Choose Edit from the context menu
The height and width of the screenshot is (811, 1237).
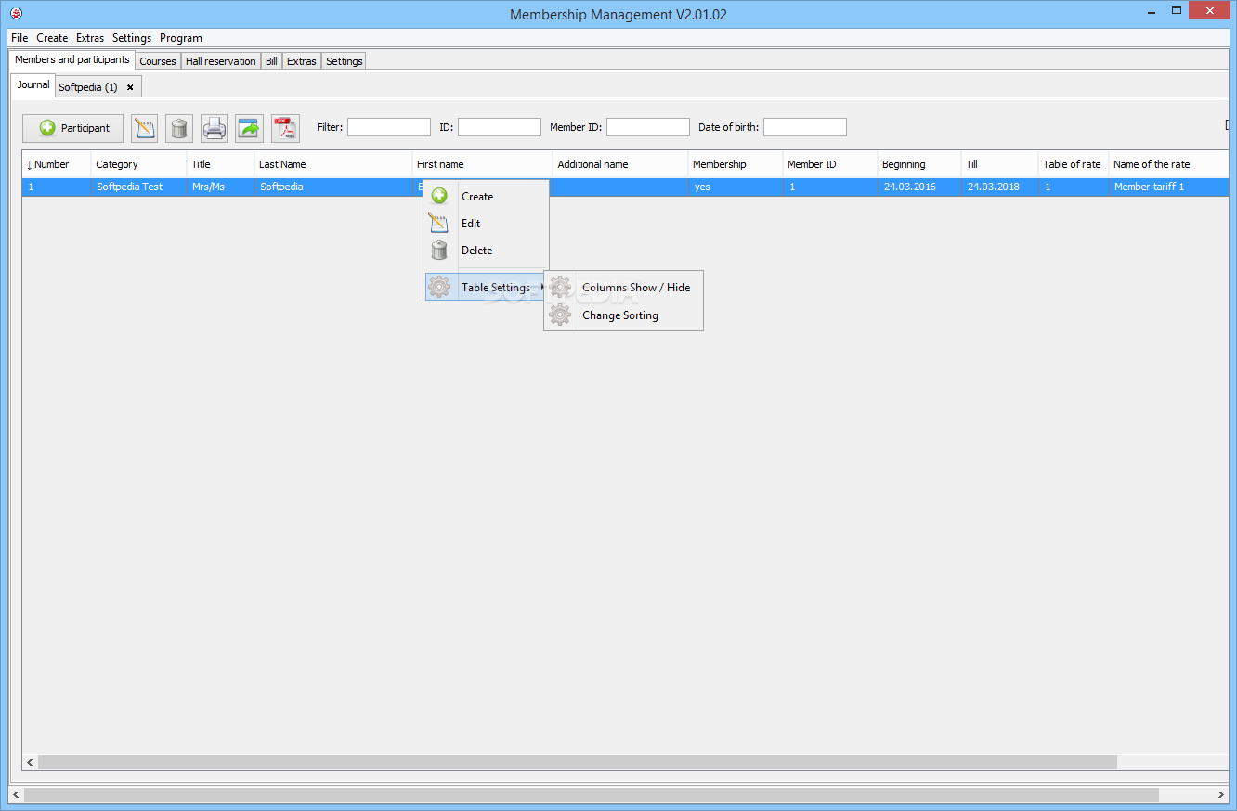[x=487, y=224]
